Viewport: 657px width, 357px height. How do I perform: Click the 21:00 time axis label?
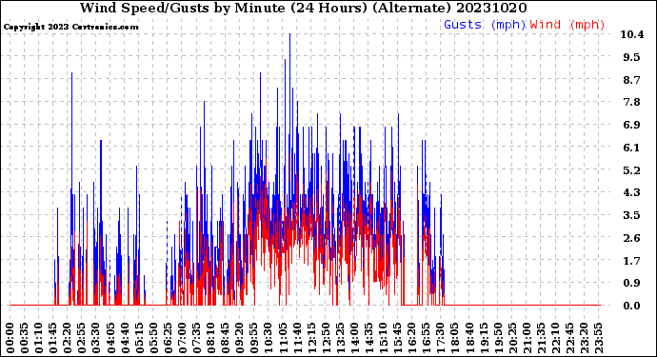click(x=527, y=337)
